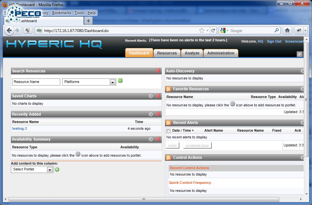Remove the Search Resources portlet
The width and height of the screenshot is (312, 205).
pos(158,70)
